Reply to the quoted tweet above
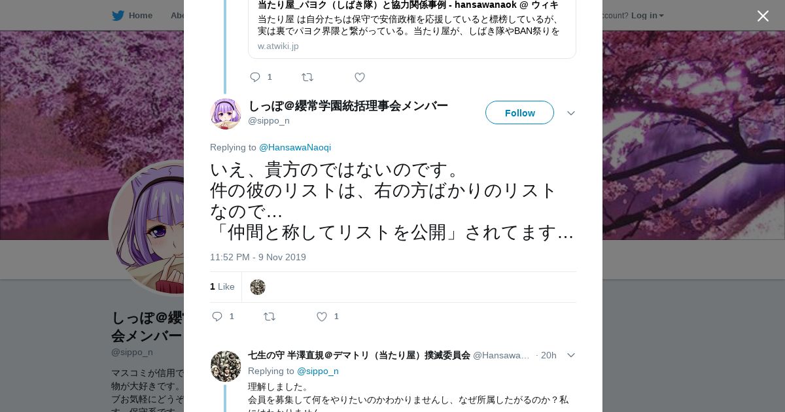This screenshot has width=785, height=412. coord(255,77)
